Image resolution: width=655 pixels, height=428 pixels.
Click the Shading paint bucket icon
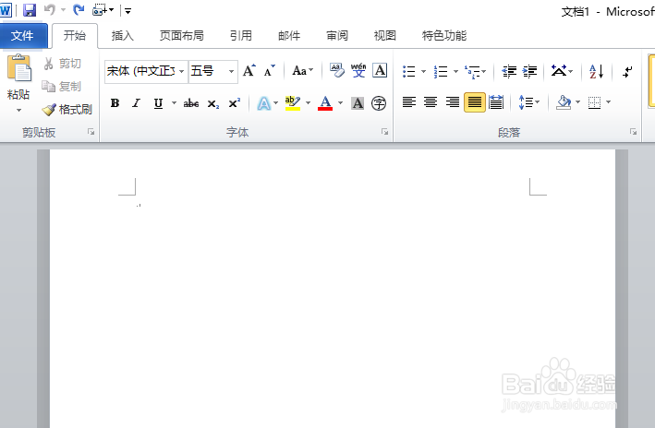pos(564,102)
